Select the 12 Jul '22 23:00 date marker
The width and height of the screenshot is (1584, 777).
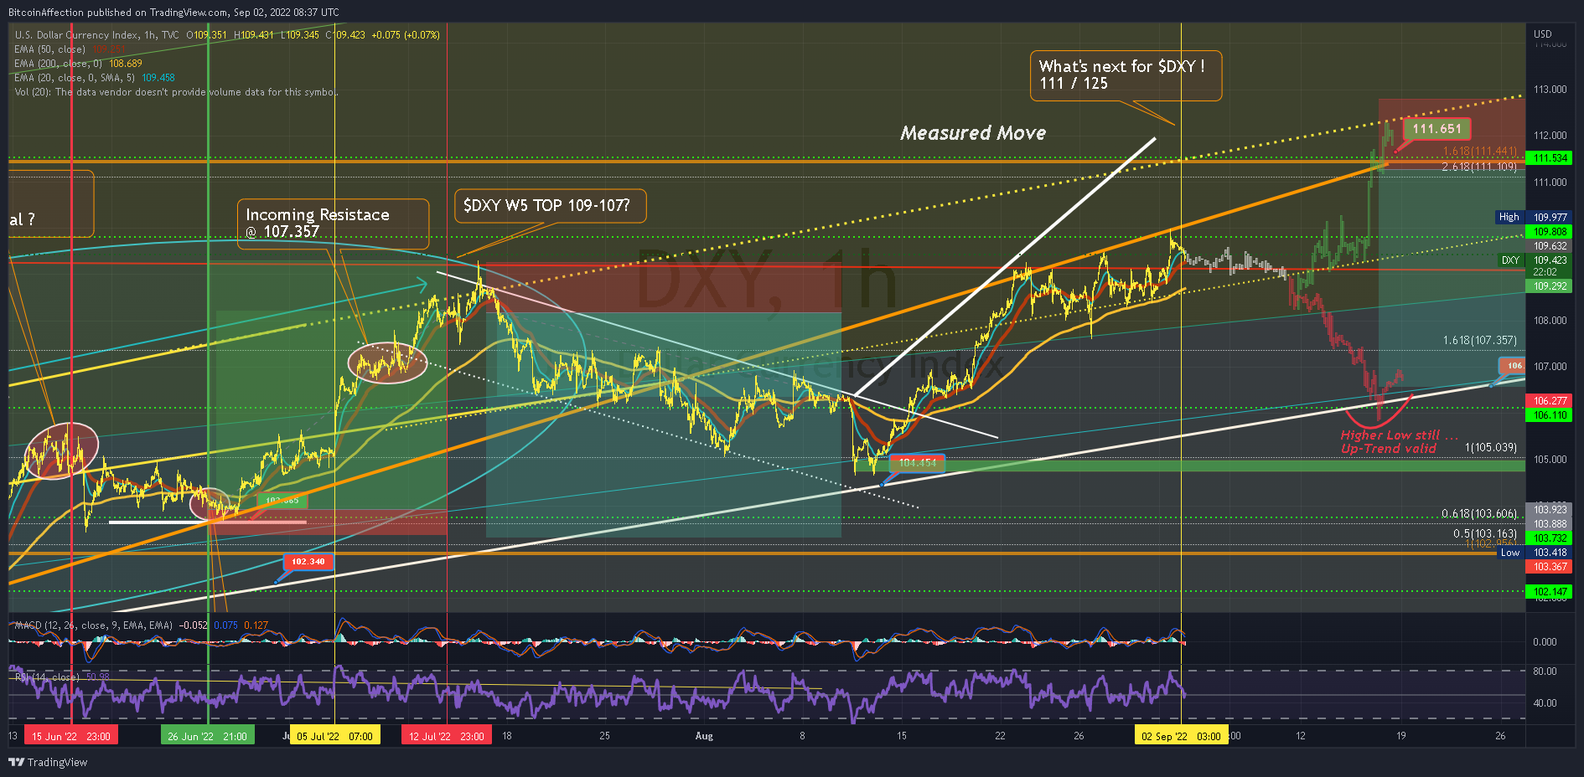pos(446,736)
